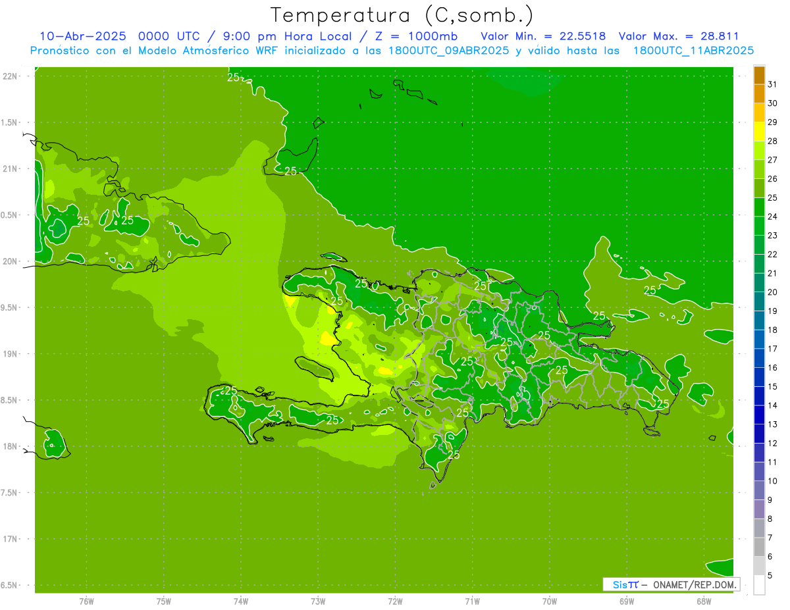Click the date "10-Abr-2025"
The height and width of the screenshot is (610, 790).
tap(82, 36)
